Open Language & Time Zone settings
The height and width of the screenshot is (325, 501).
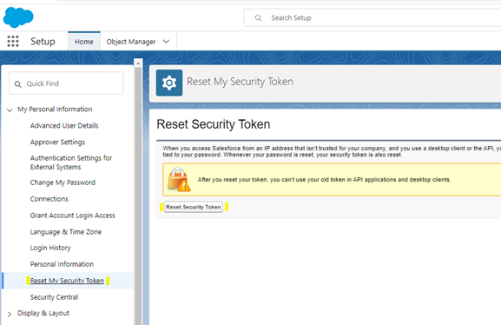tap(66, 232)
